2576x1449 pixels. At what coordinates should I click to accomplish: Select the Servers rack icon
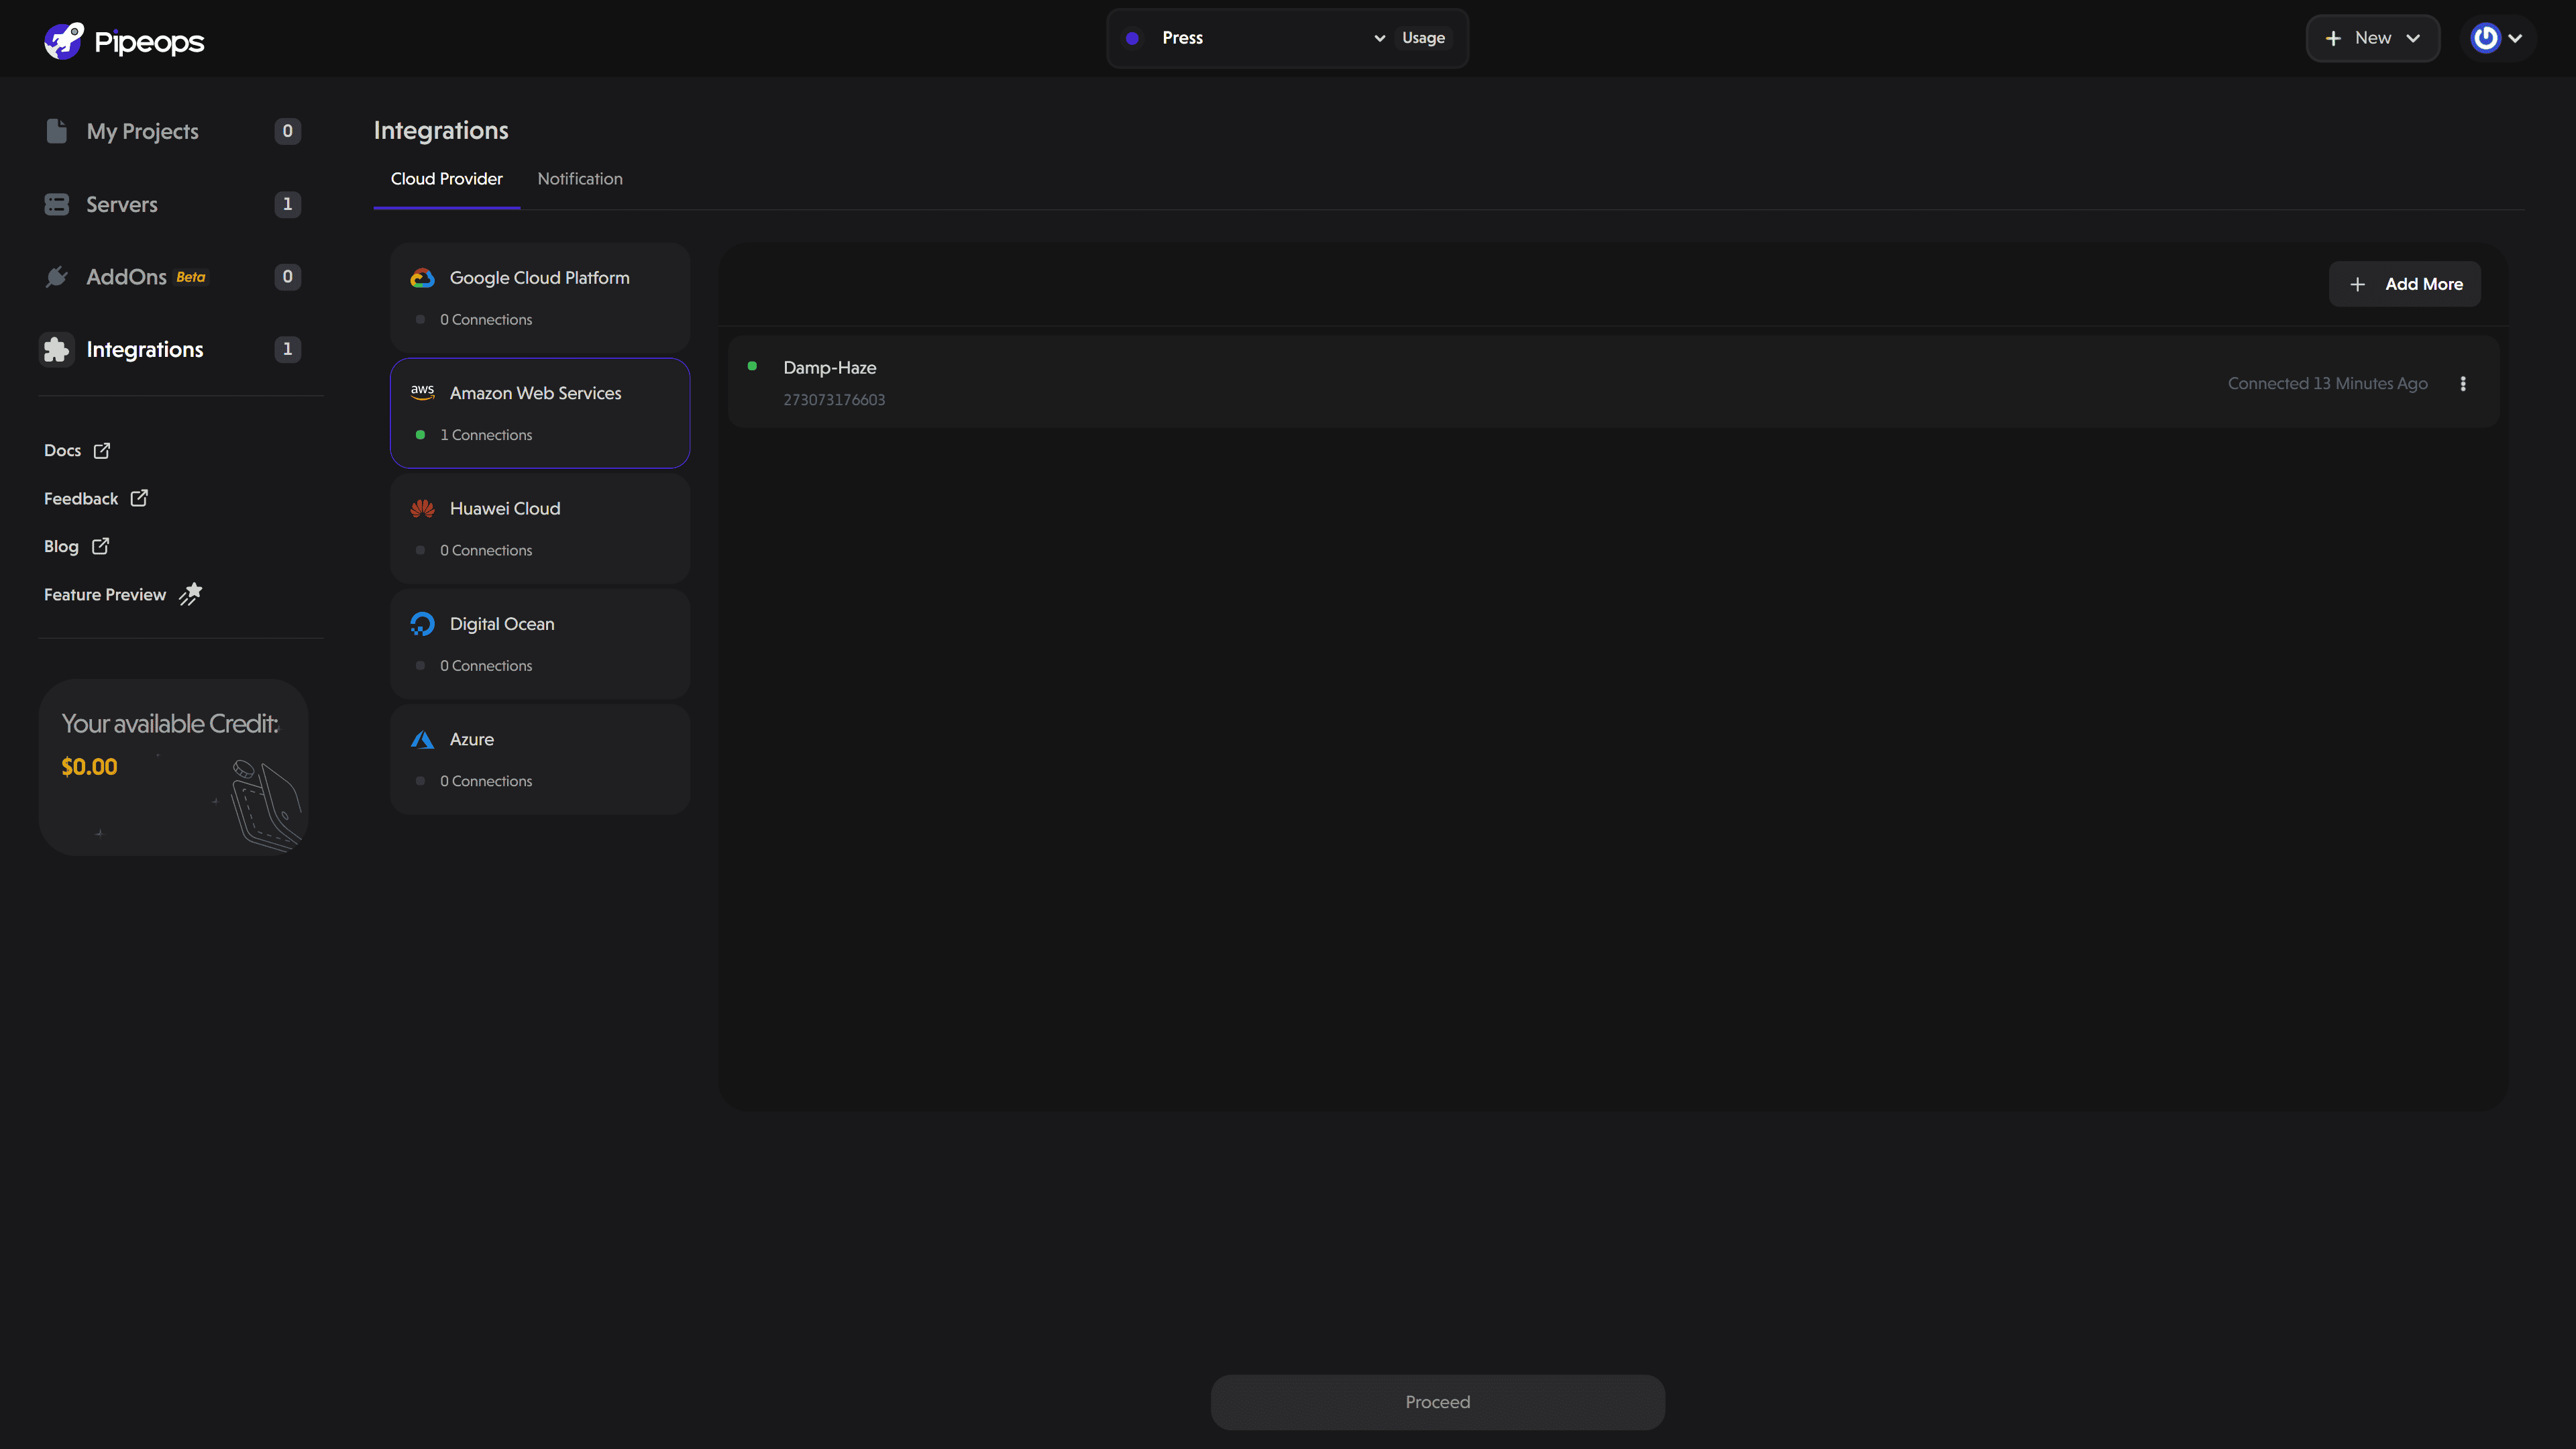[x=57, y=204]
